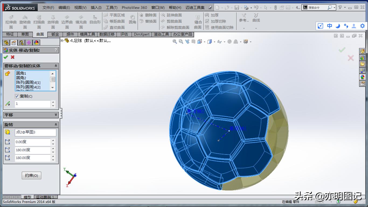Switch to the 钣金 (Sheet Metal) tab
Screen dimensions: 368x207
(55, 34)
